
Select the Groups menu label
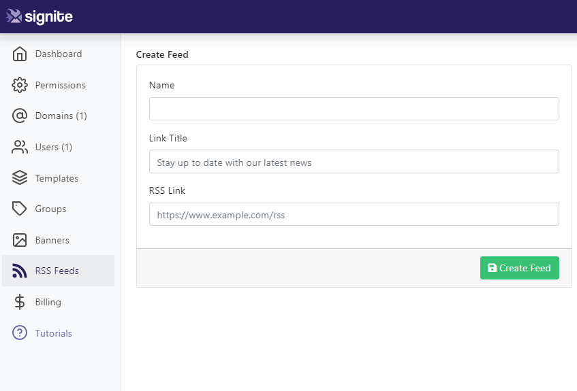click(51, 209)
